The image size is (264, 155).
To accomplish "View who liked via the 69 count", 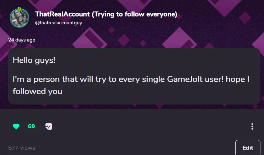I will (31, 126).
